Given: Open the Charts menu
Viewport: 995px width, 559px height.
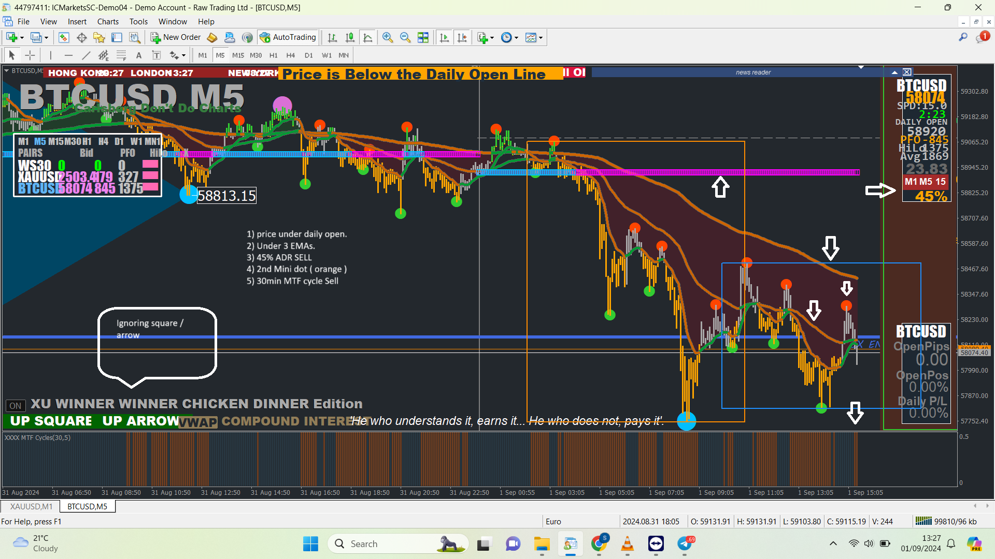Looking at the screenshot, I should [108, 22].
